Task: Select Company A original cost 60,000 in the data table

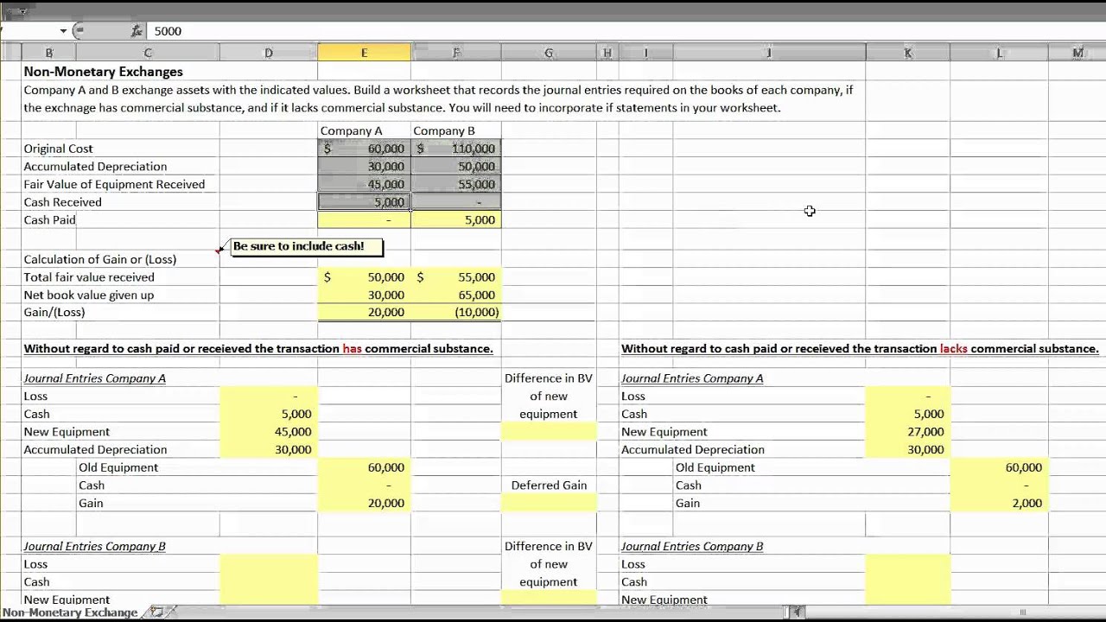Action: pyautogui.click(x=364, y=149)
